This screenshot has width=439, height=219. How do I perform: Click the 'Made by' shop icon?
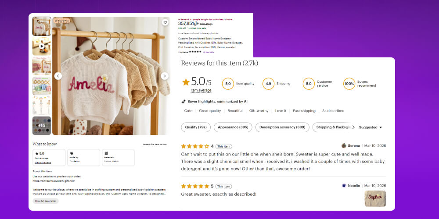coord(72,153)
